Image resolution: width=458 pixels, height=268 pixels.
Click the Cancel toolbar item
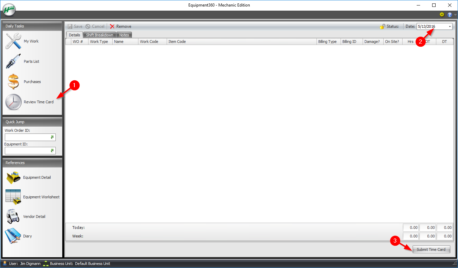point(95,26)
